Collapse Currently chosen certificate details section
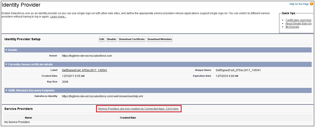This screenshot has height=127, width=315. tap(6, 64)
